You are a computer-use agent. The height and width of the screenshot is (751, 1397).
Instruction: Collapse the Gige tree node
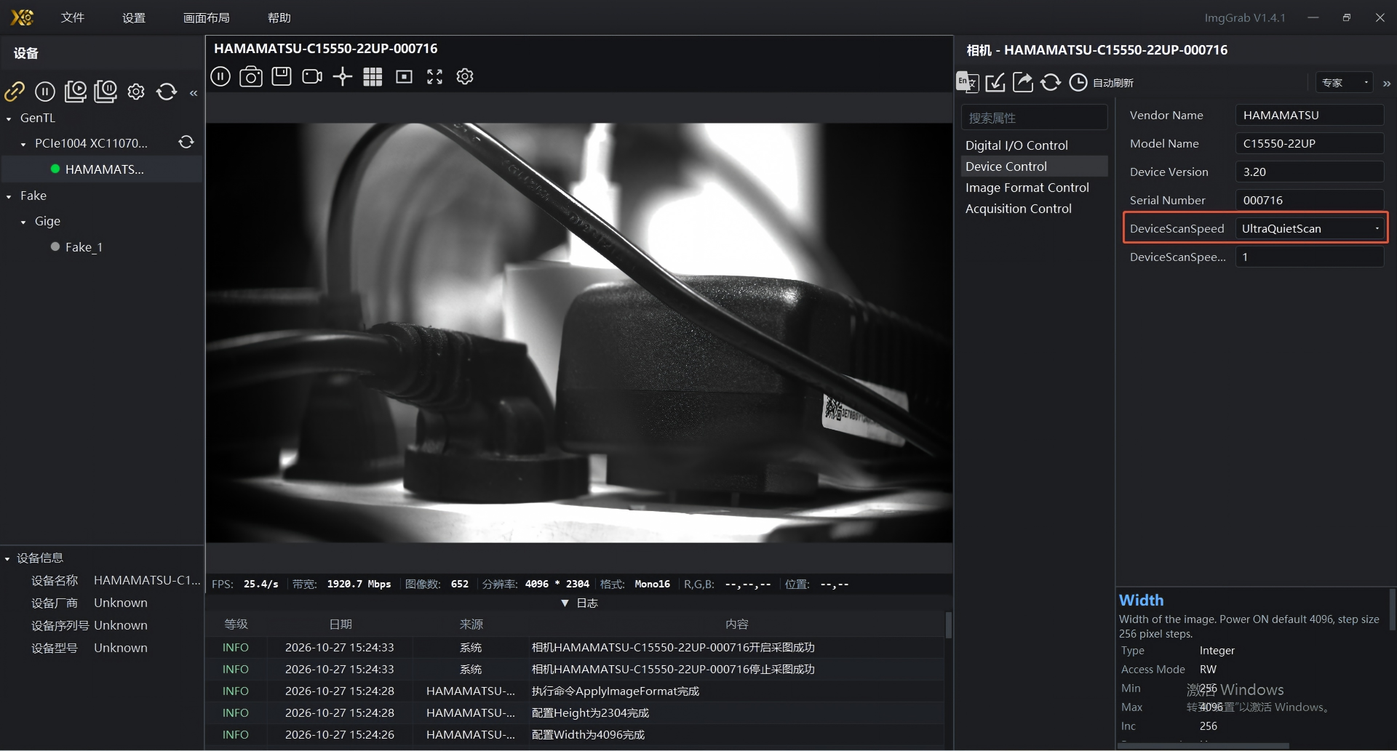pyautogui.click(x=23, y=222)
